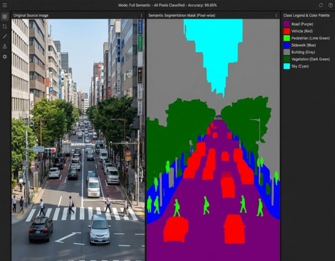This screenshot has height=261, width=335.
Task: Click the stamp tool icon
Action: click(x=5, y=47)
